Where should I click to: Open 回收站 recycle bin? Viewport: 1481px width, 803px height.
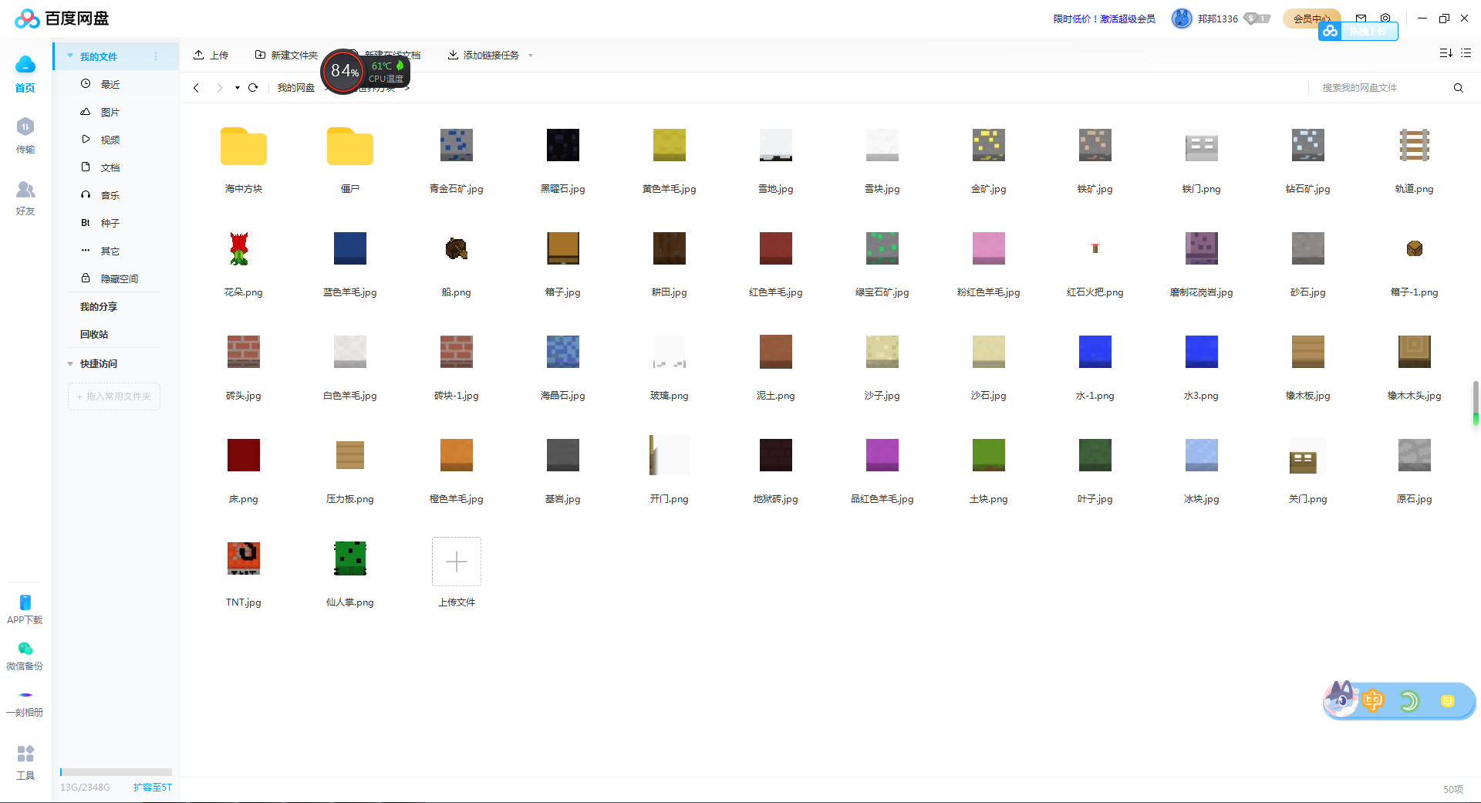[x=94, y=335]
